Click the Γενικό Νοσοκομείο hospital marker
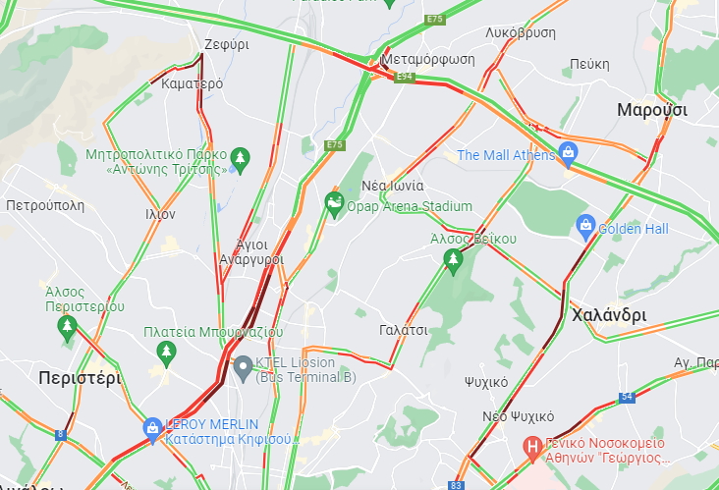719x490 pixels. tap(532, 449)
